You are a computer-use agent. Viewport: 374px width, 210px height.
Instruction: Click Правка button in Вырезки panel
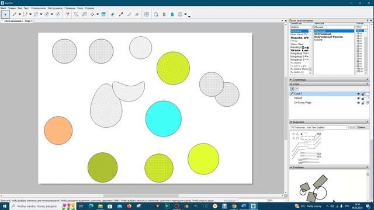tap(361, 127)
